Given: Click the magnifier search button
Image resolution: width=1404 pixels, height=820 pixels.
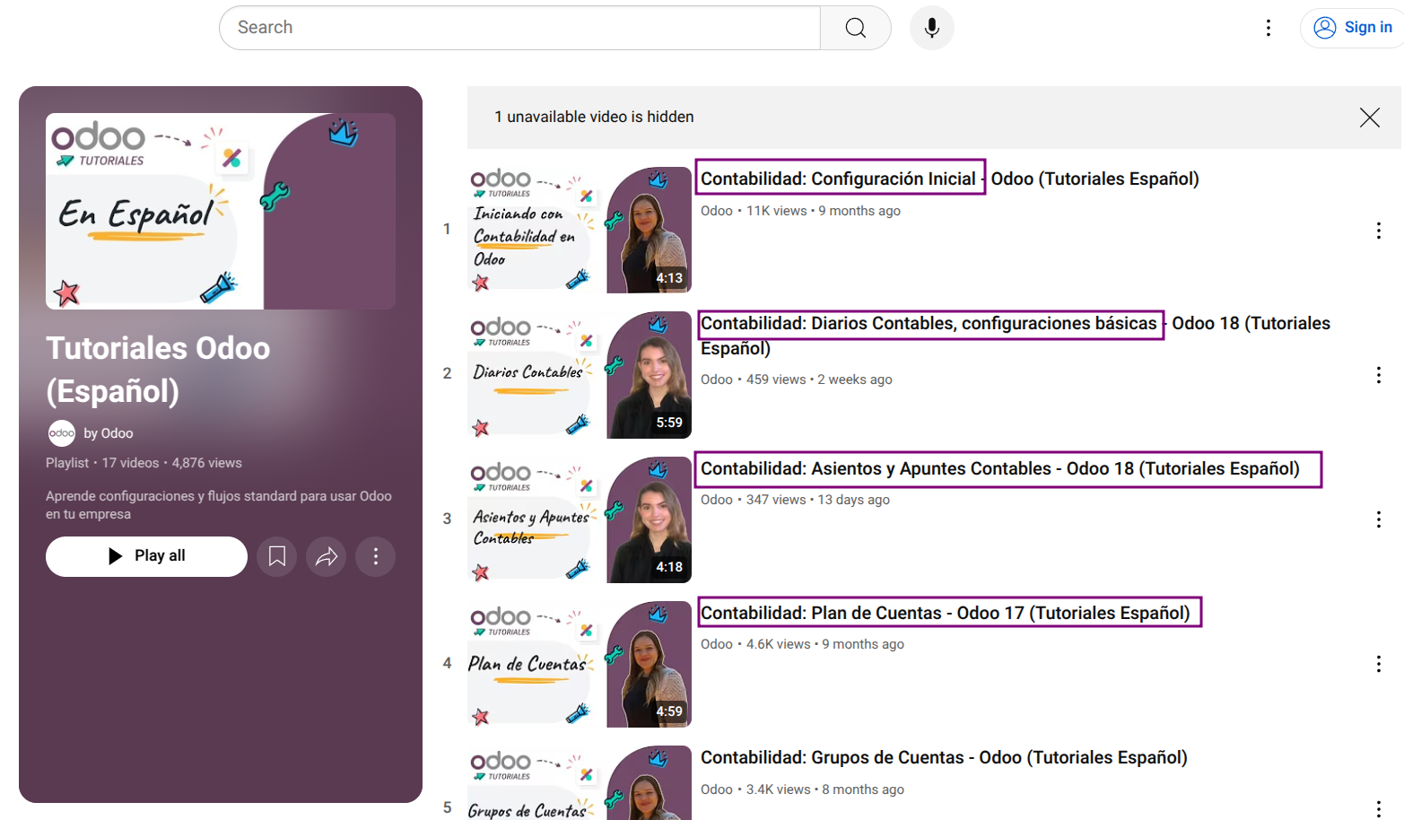Looking at the screenshot, I should click(x=855, y=28).
